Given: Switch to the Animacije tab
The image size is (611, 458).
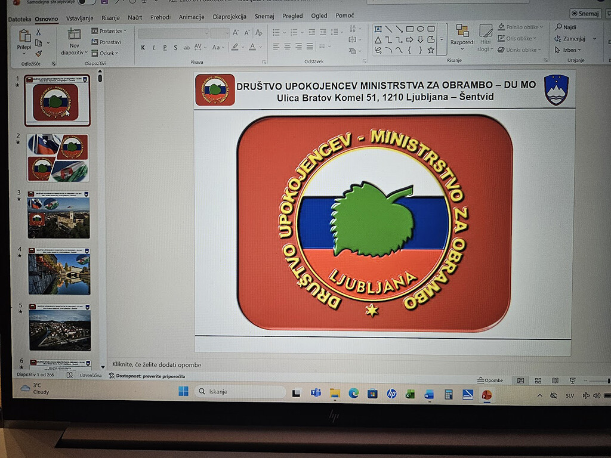Looking at the screenshot, I should click(x=192, y=17).
